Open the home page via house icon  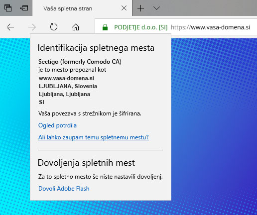pos(76,27)
